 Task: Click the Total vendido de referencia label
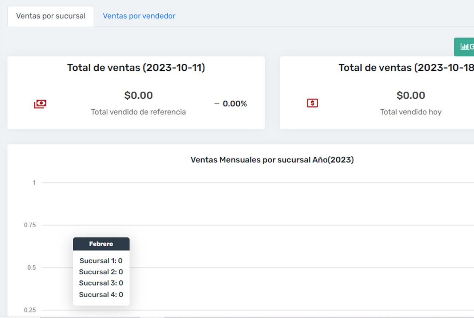[138, 112]
